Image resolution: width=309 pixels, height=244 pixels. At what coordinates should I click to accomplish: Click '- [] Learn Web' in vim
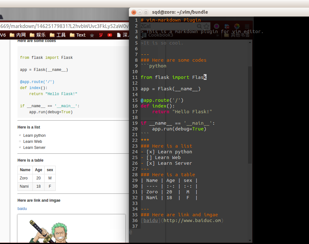click(161, 157)
